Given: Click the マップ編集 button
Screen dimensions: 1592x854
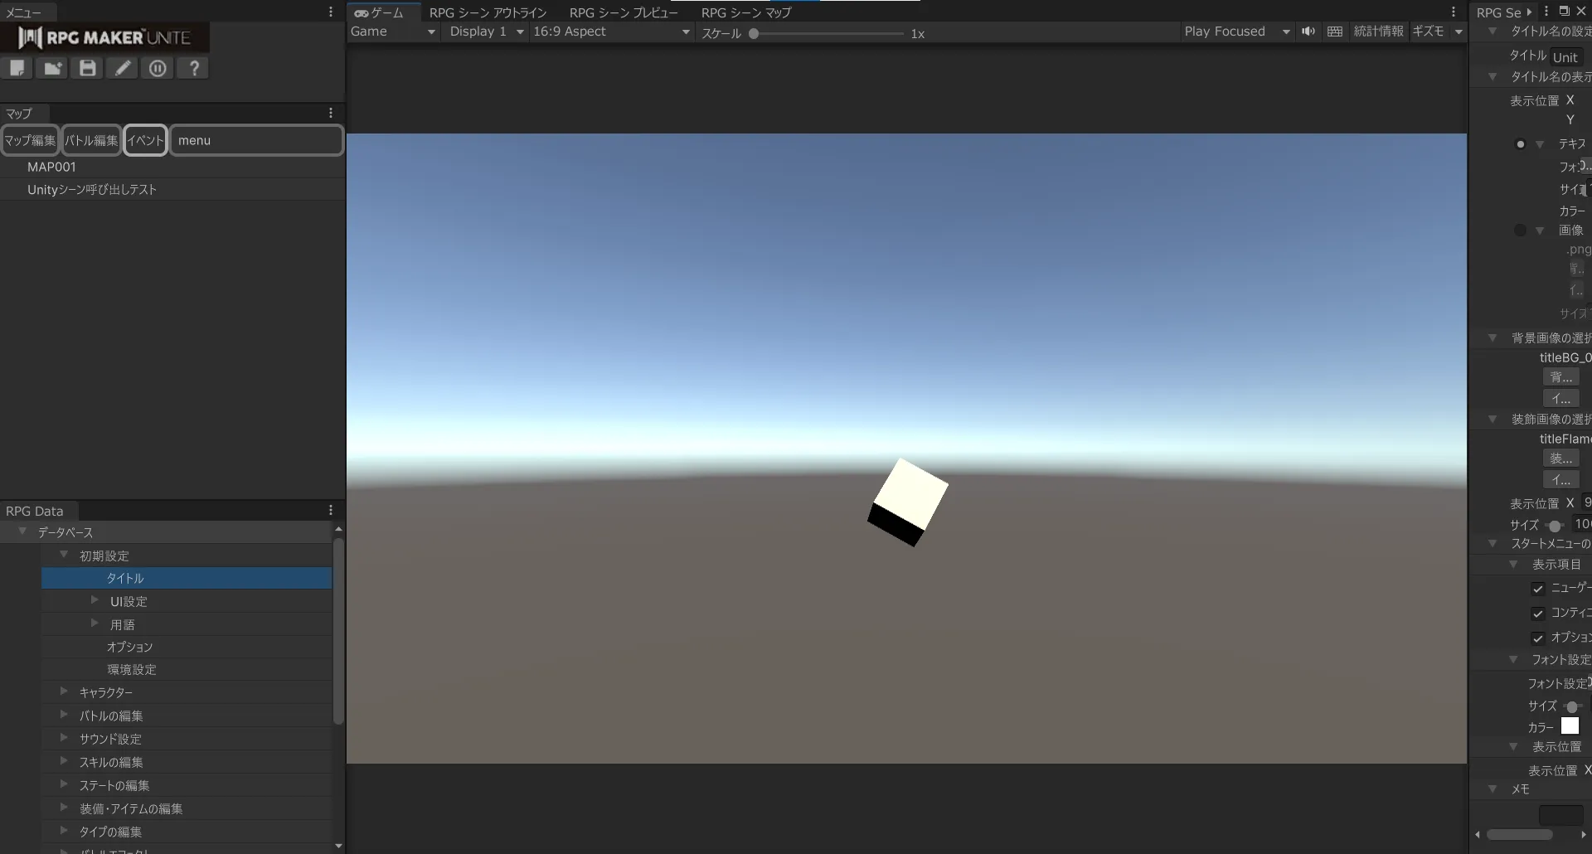Looking at the screenshot, I should click(x=30, y=140).
